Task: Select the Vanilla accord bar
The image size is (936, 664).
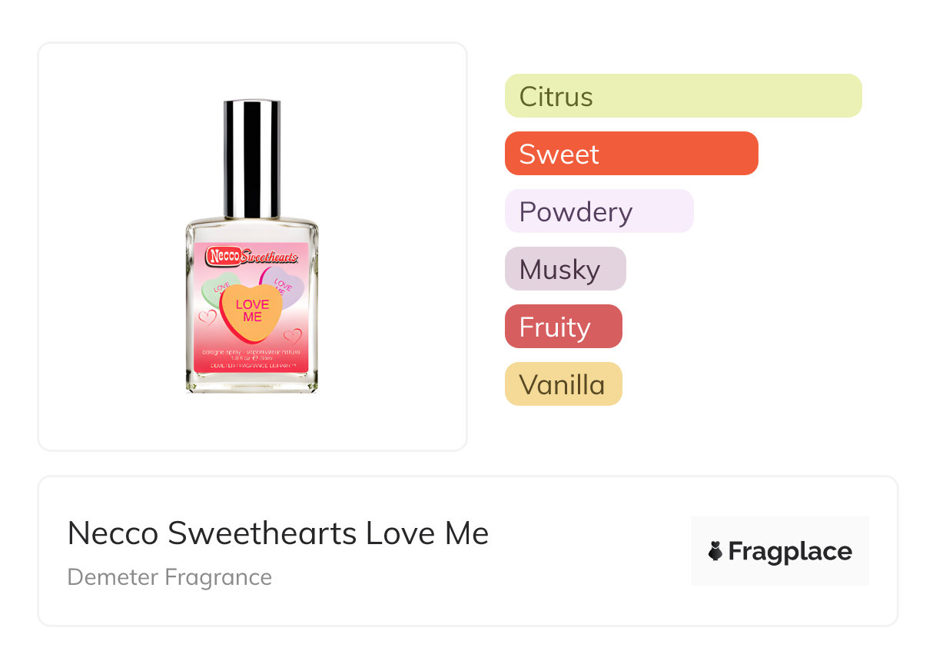Action: click(x=563, y=384)
